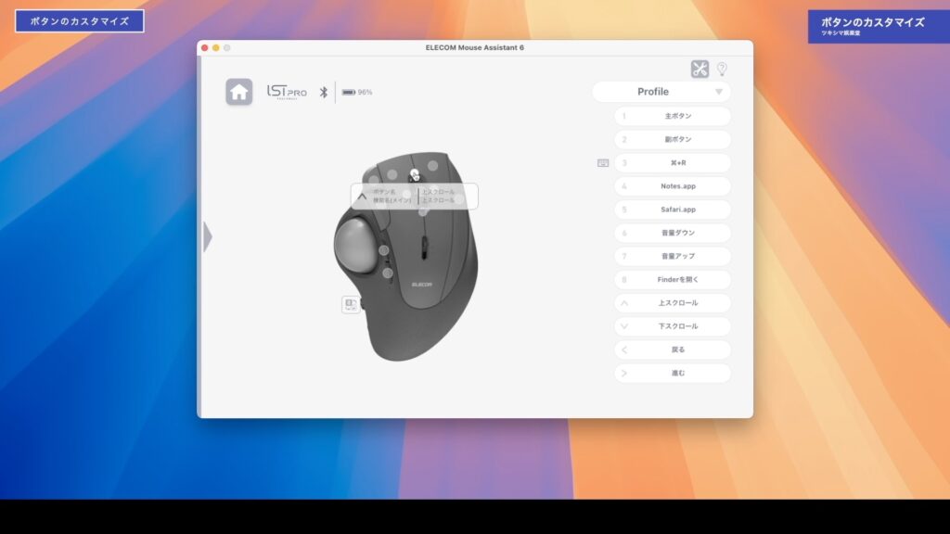Viewport: 950px width, 534px height.
Task: Click the battery level indicator showing 96%
Action: click(x=357, y=92)
